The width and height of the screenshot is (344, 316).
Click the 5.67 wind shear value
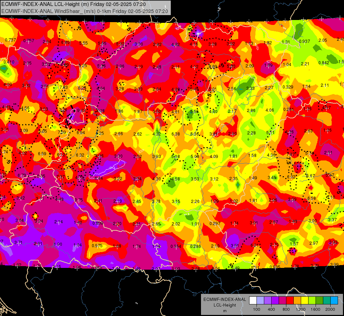311,176
